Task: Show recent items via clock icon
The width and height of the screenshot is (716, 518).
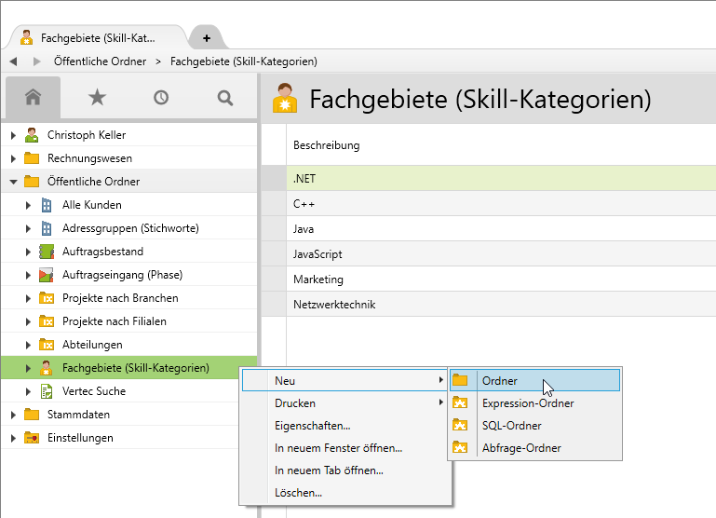Action: [161, 97]
